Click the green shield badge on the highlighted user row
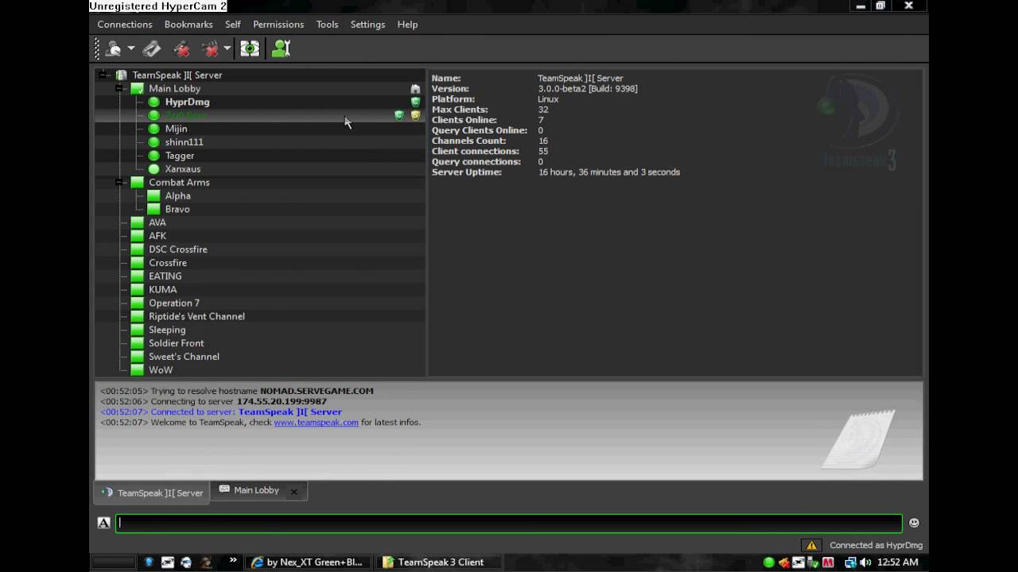Viewport: 1018px width, 572px height. [399, 115]
